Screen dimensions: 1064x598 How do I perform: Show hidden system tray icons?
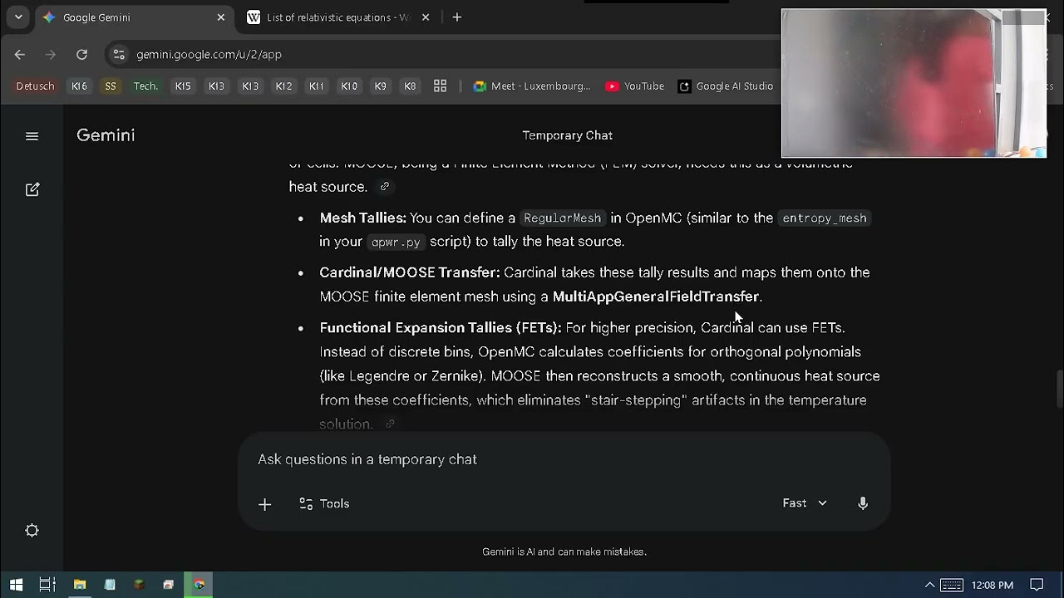(929, 585)
